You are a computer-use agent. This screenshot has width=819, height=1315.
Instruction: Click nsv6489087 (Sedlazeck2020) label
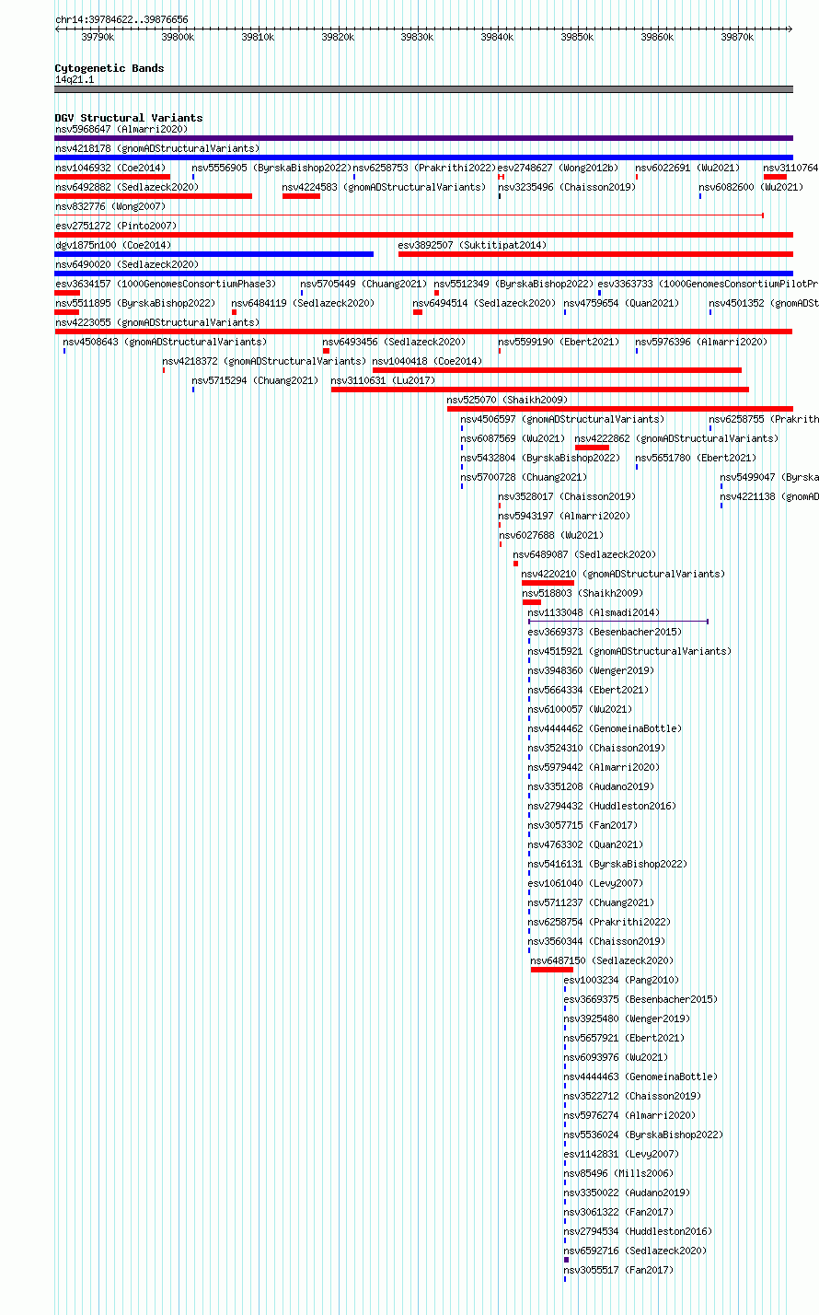(584, 554)
